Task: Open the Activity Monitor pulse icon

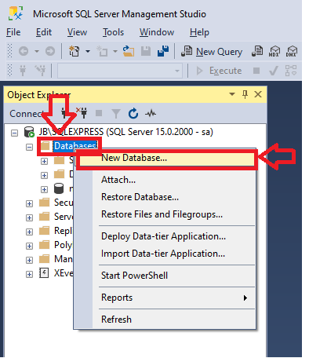Action: [x=151, y=114]
